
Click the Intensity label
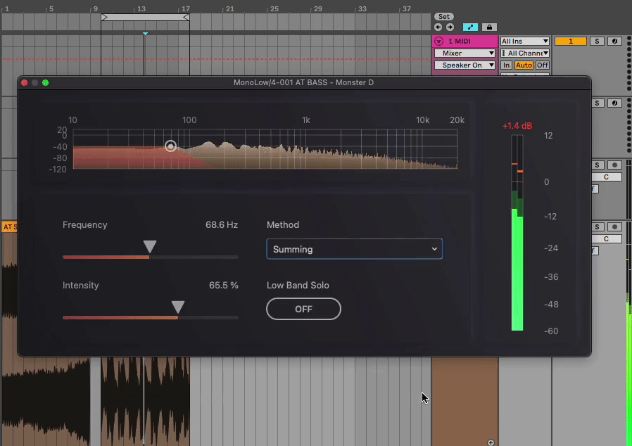click(81, 285)
